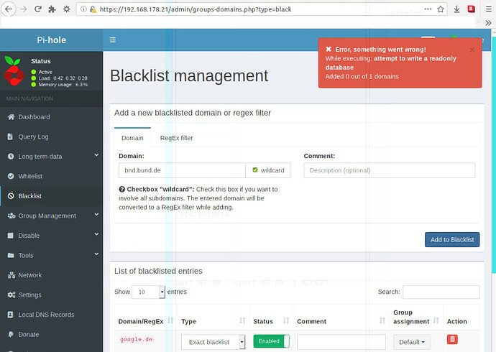Open the Whitelist page link

pyautogui.click(x=30, y=176)
